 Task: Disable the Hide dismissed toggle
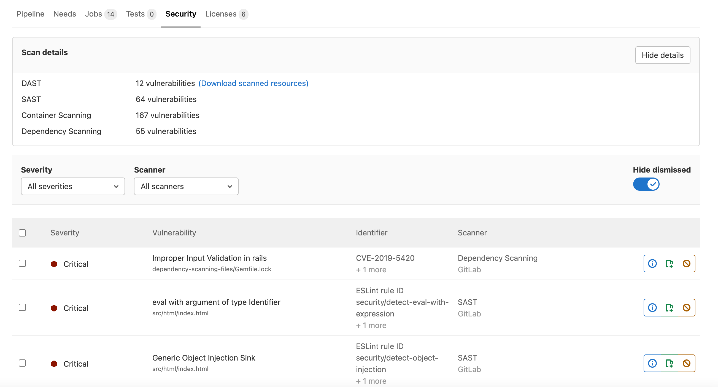pos(646,184)
